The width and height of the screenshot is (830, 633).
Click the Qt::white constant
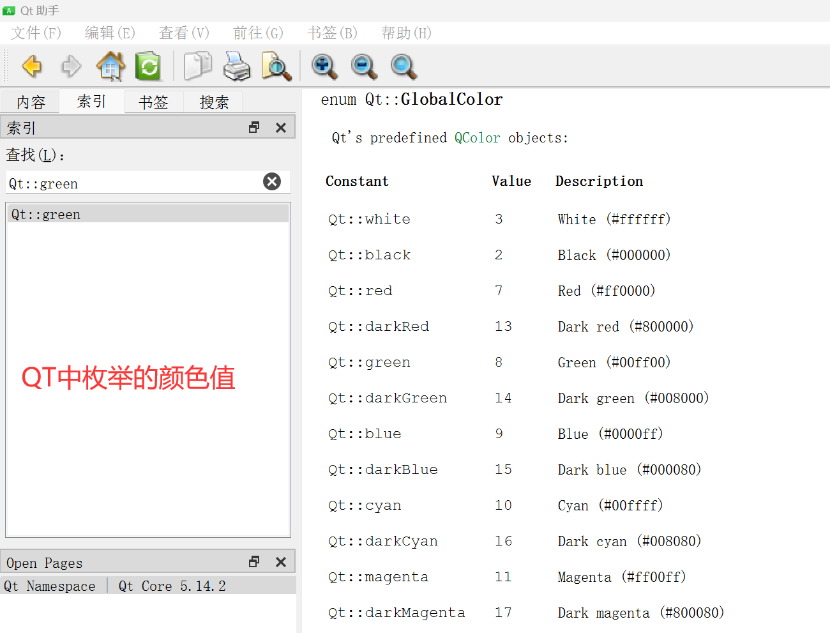pyautogui.click(x=370, y=219)
